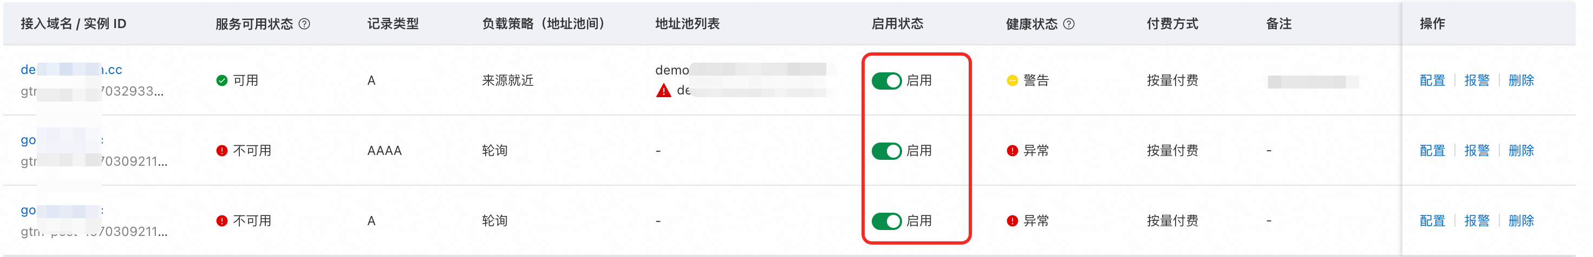Click 启用状态 column header

pos(897,24)
